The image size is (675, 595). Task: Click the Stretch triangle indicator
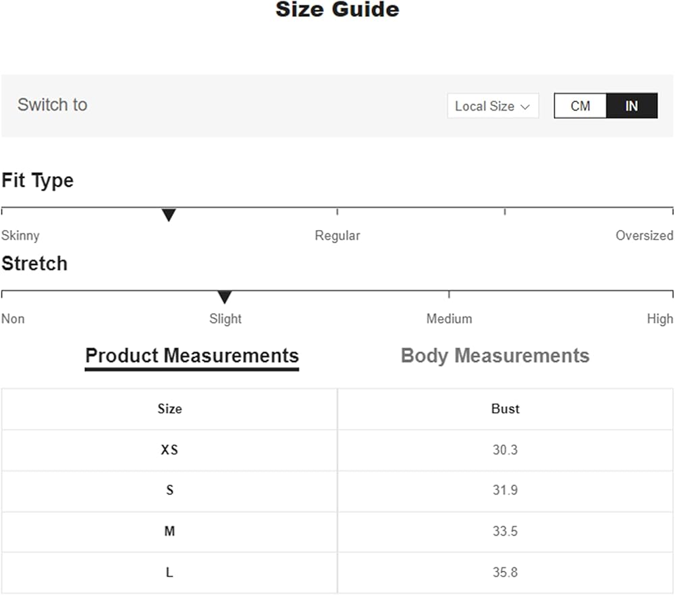click(225, 297)
